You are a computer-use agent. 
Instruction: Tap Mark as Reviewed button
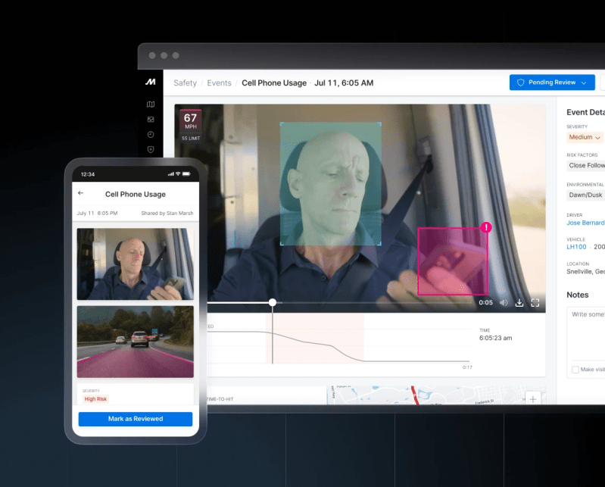coord(136,419)
